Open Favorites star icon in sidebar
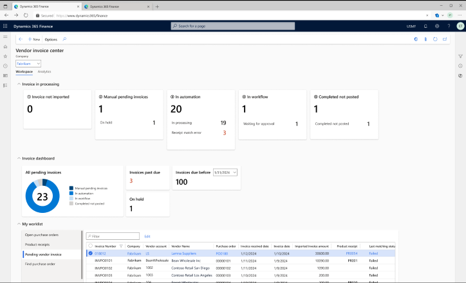The height and width of the screenshot is (283, 466). pos(5,56)
